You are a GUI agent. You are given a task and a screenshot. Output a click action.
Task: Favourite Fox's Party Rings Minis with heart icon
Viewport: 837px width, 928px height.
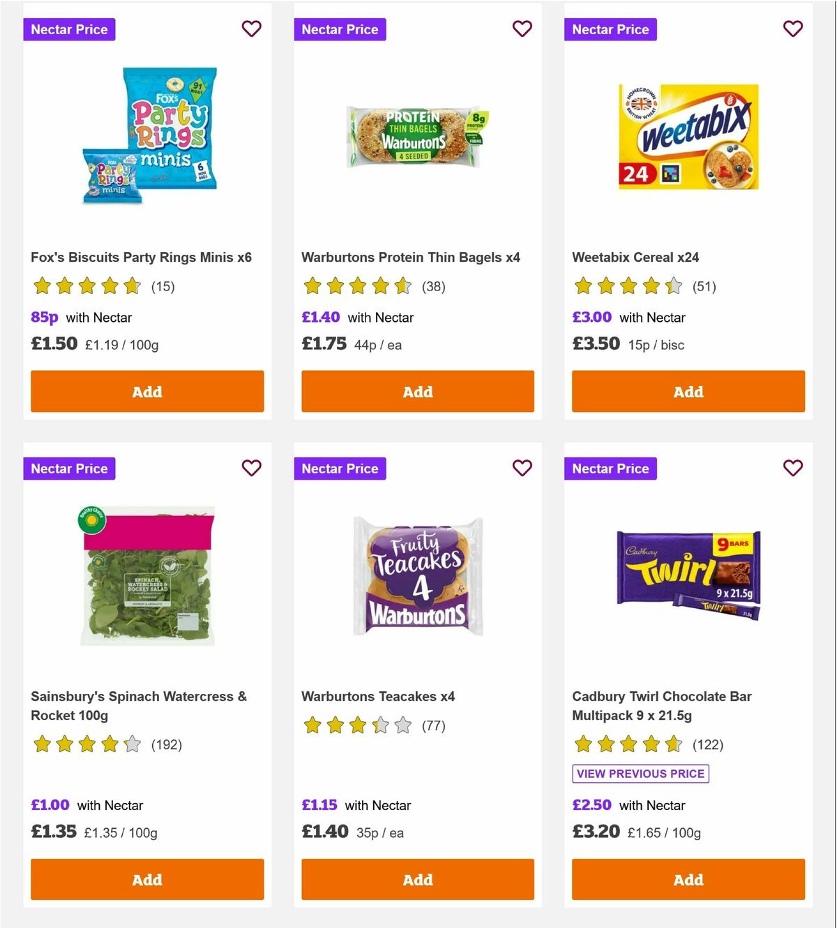coord(251,29)
